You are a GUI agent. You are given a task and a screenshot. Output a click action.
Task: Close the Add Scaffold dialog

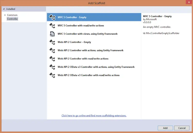pos(189,2)
